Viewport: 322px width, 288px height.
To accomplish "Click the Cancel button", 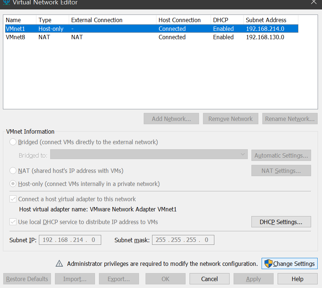I will coord(210,279).
